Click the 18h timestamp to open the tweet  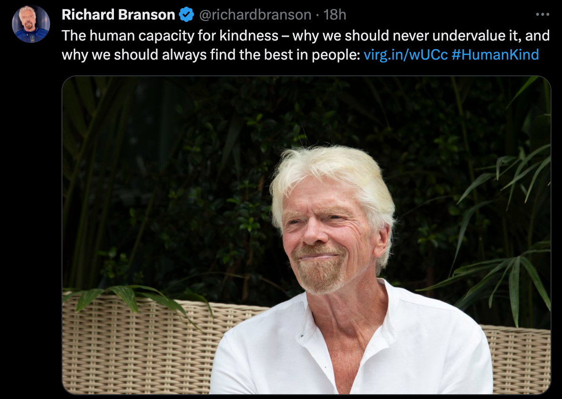(335, 15)
